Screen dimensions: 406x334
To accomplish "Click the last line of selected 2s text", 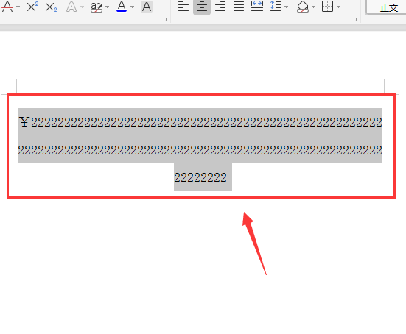I will click(200, 178).
